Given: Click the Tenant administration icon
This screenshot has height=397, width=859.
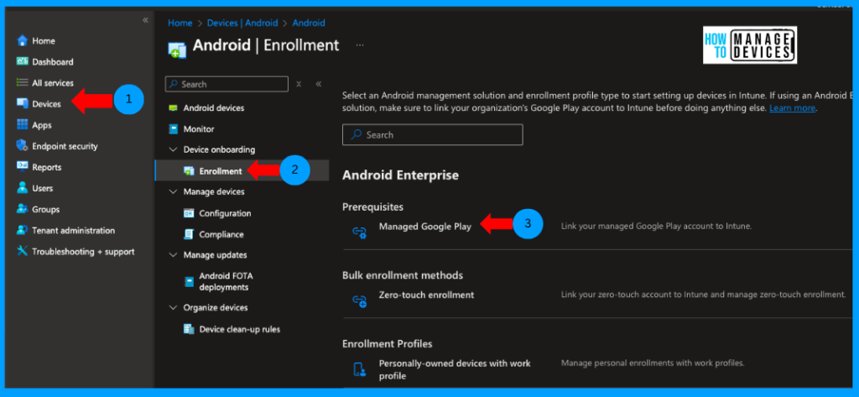Looking at the screenshot, I should (22, 230).
